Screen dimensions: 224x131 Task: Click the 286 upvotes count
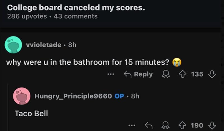27,16
